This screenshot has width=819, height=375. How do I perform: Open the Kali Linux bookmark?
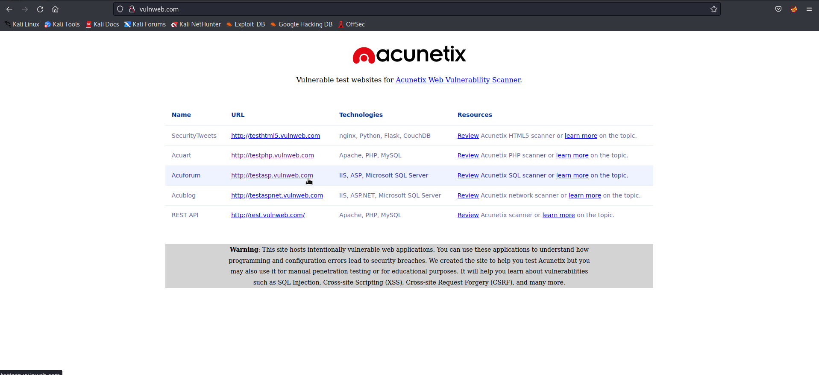[x=22, y=24]
